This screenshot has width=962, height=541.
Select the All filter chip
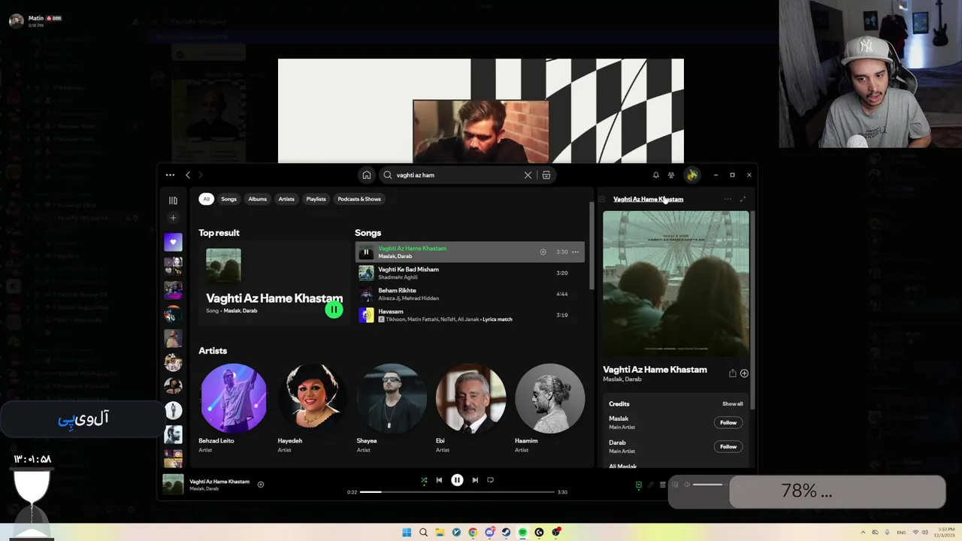click(x=206, y=199)
